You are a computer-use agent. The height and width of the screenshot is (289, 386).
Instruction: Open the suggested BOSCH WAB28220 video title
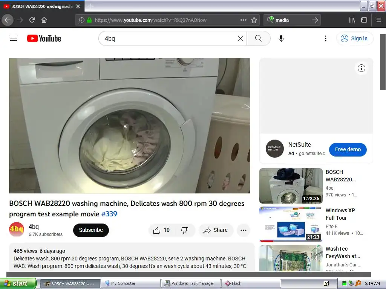[340, 176]
